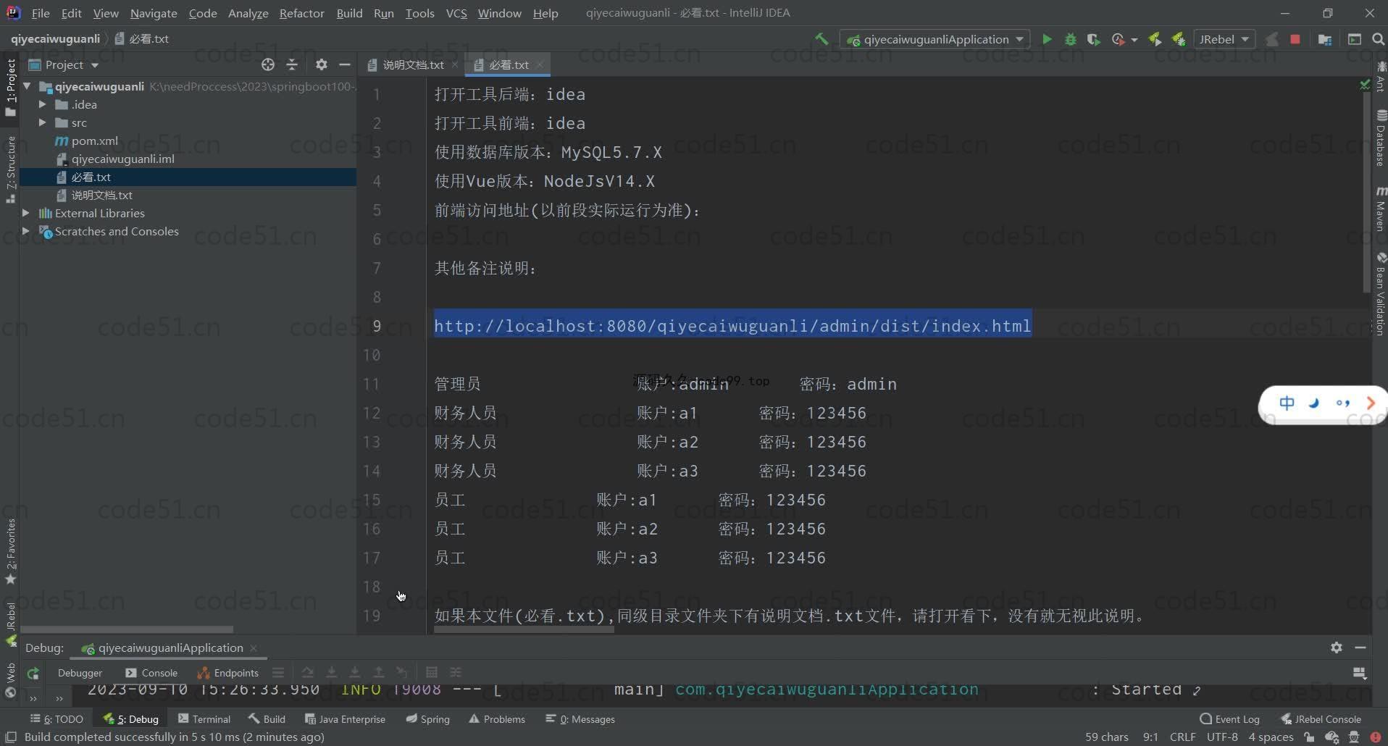Hide the Debug panel with minus icon
Image resolution: width=1388 pixels, height=746 pixels.
pos(1360,647)
